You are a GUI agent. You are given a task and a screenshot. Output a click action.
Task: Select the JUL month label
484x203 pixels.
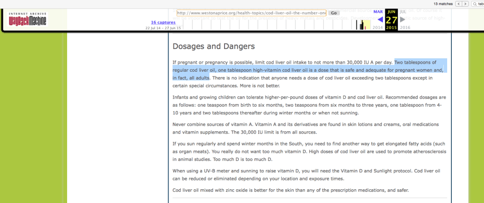tap(403, 11)
